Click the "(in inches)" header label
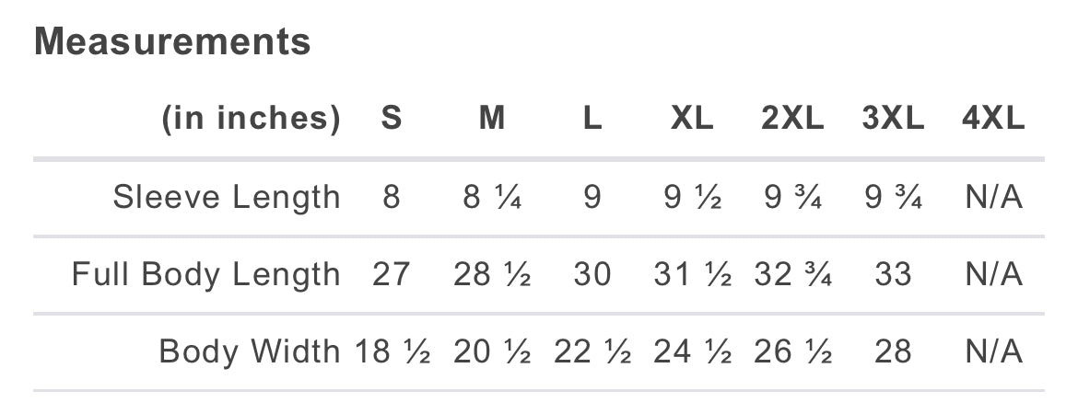Image resolution: width=1078 pixels, height=414 pixels. tap(252, 120)
